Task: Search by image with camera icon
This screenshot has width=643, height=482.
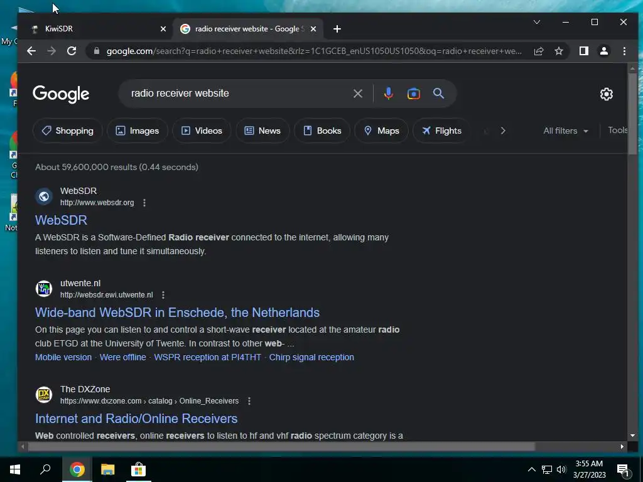Action: pos(413,94)
